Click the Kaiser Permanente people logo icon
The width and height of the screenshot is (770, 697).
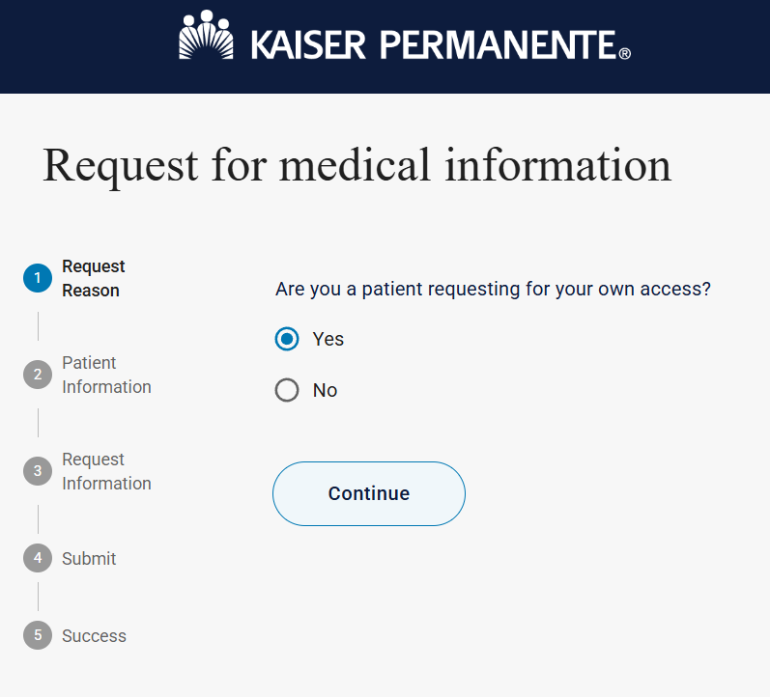[207, 36]
